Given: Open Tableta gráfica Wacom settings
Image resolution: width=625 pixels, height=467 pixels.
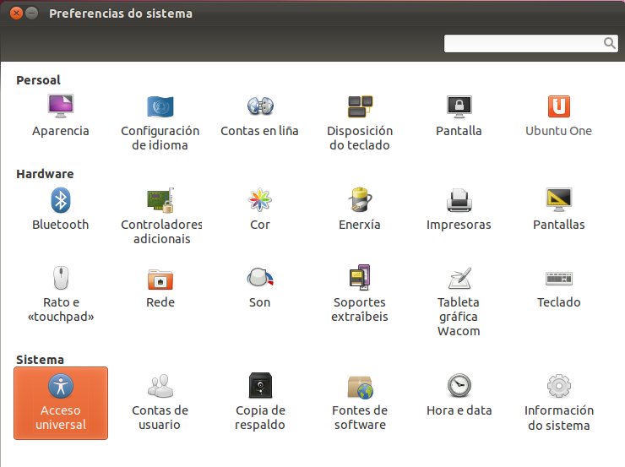Looking at the screenshot, I should [459, 301].
